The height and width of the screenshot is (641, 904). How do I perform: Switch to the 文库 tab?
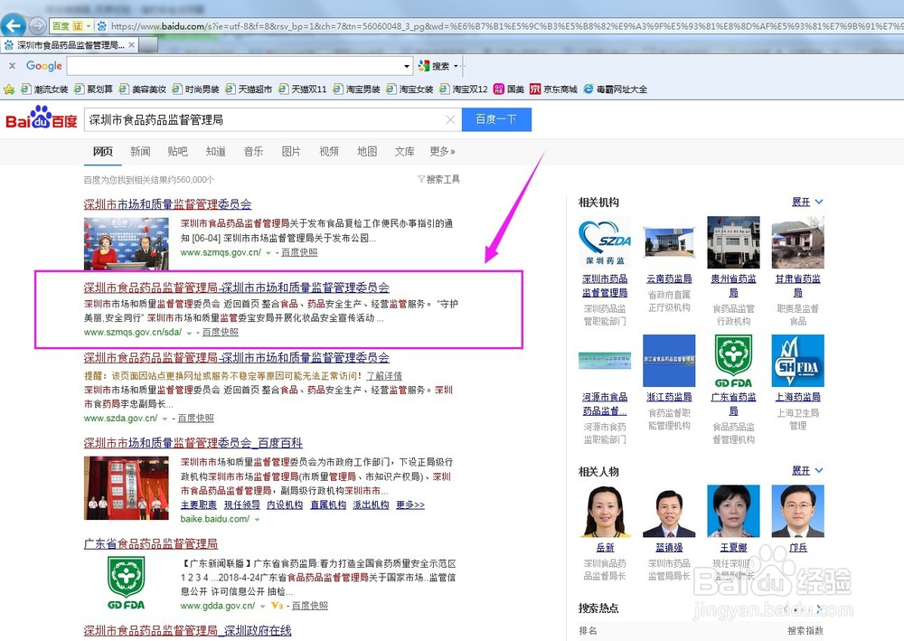tap(404, 151)
